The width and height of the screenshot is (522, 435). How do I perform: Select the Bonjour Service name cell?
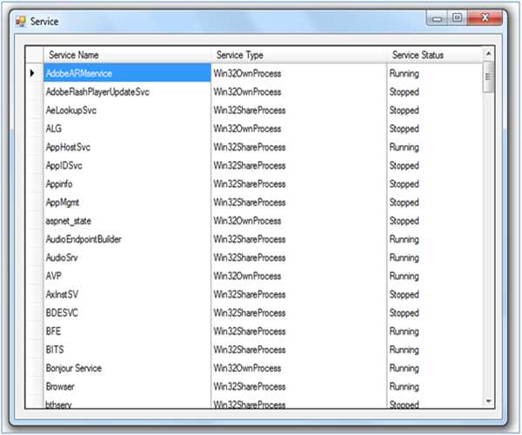click(x=126, y=368)
